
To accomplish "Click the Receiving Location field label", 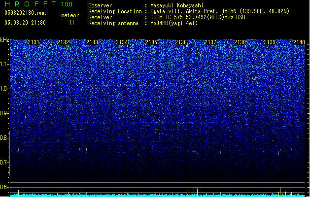I will [115, 11].
